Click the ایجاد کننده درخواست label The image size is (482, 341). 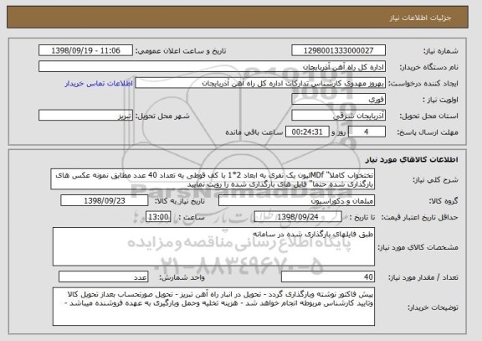(423, 84)
